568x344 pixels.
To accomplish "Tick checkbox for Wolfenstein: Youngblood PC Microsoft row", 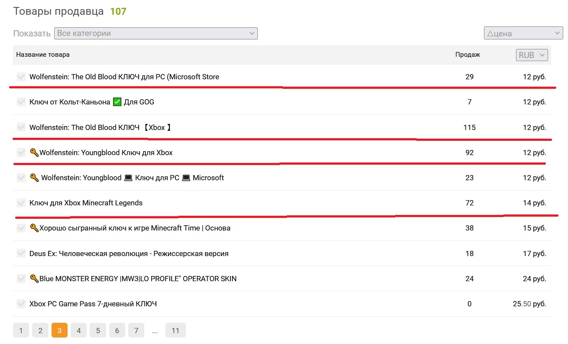I will point(21,178).
